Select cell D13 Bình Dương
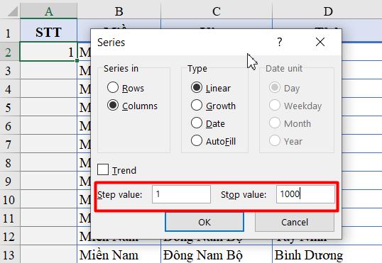This screenshot has width=382, height=263. point(327,254)
